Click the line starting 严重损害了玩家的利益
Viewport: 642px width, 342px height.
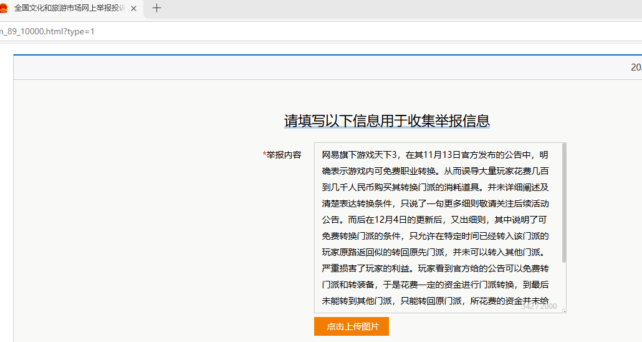coord(435,268)
